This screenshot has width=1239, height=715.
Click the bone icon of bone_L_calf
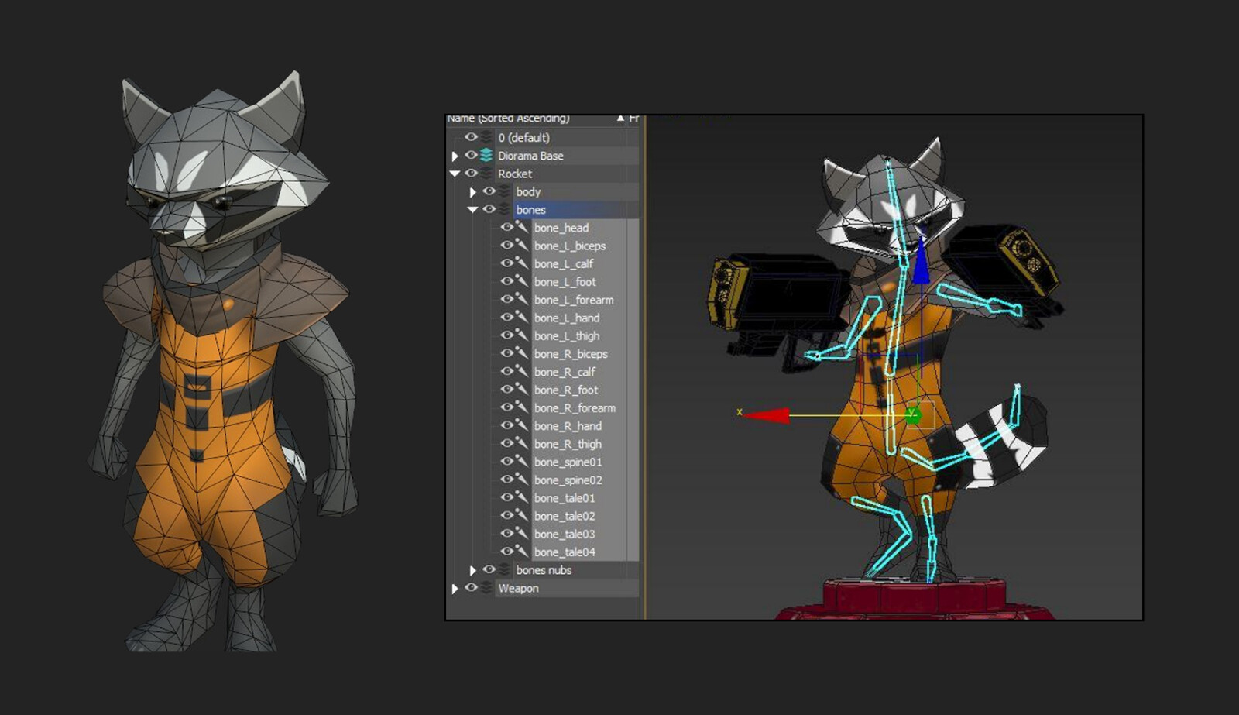[x=522, y=263]
